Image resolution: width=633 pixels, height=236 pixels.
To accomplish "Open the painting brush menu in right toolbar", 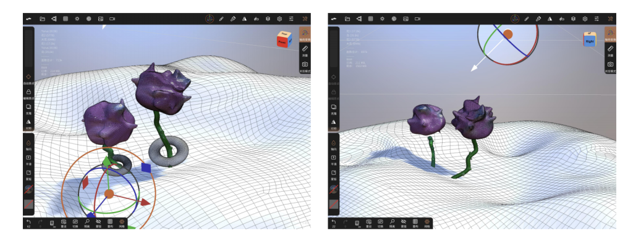I will click(538, 18).
